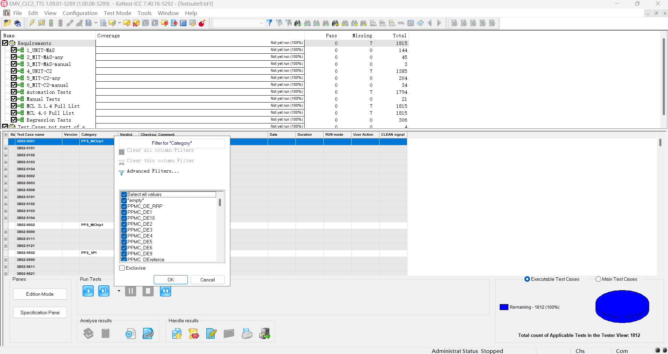
Task: Click the gear document icon under Analyse results
Action: pos(130,334)
